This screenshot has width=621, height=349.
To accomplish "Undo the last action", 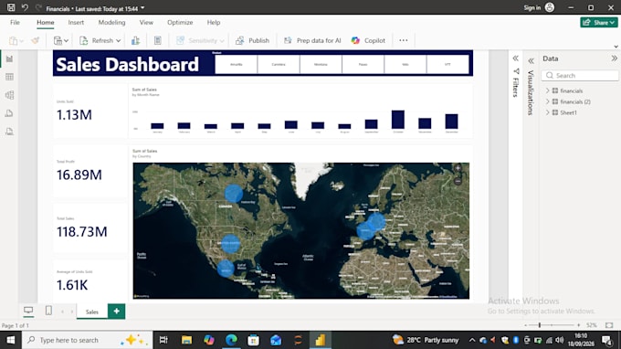I will [x=25, y=7].
